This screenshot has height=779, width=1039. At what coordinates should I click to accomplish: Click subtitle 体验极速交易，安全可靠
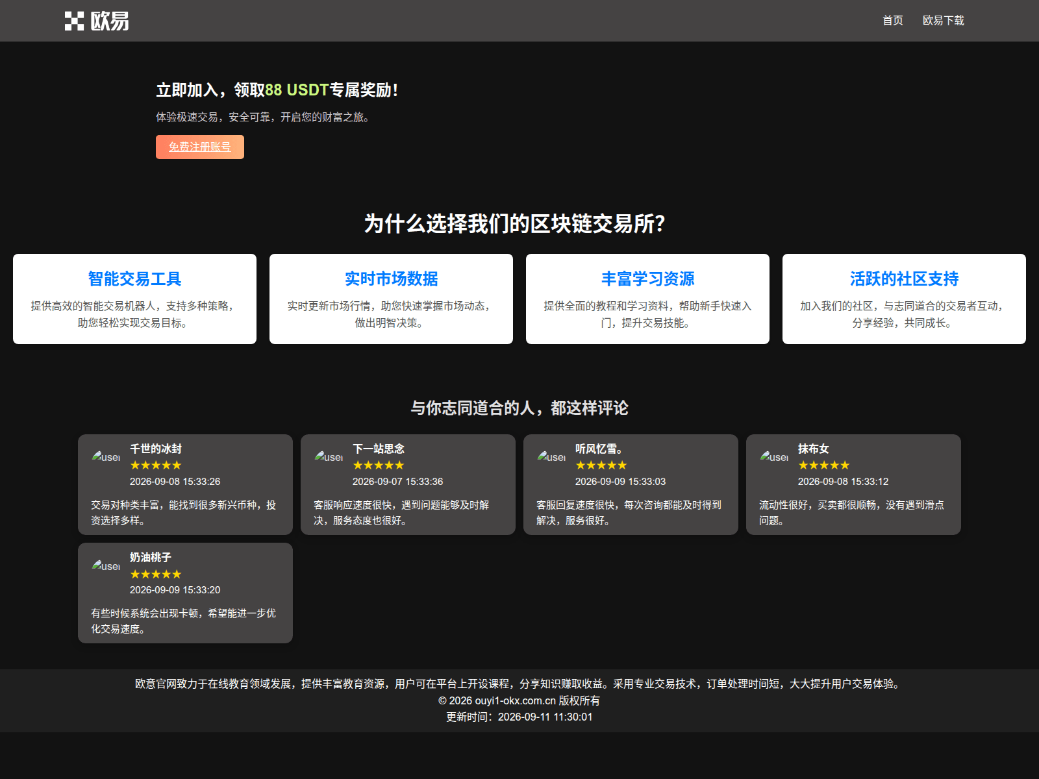pyautogui.click(x=263, y=117)
